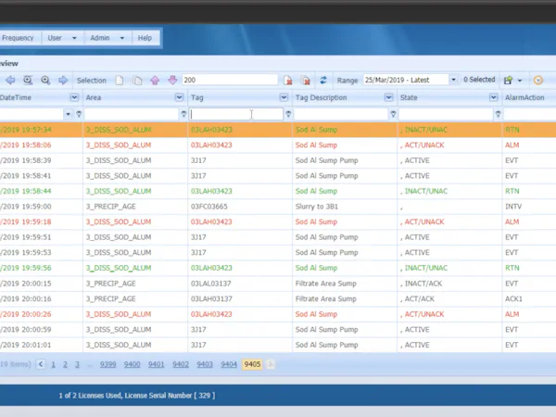Click the pink down arrow icon
Image resolution: width=556 pixels, height=417 pixels.
(x=172, y=80)
